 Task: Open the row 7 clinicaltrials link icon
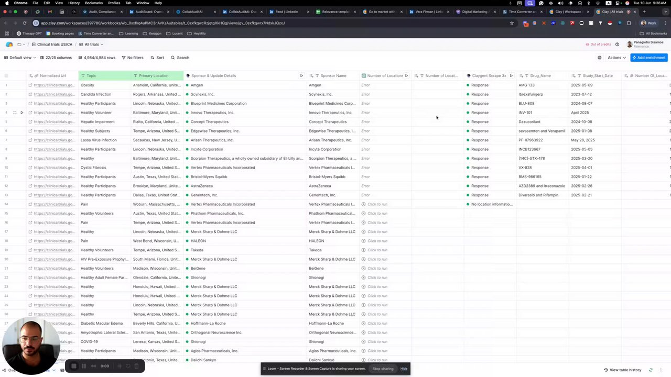30,140
